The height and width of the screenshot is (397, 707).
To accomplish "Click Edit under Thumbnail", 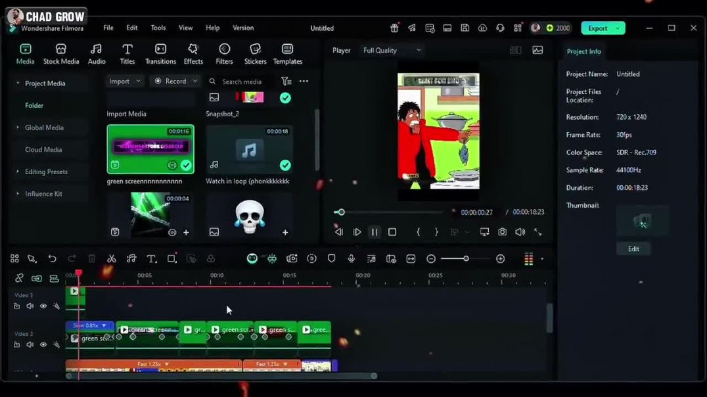I will coord(633,248).
